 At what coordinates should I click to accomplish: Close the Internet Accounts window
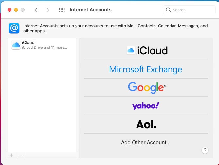click(9, 10)
